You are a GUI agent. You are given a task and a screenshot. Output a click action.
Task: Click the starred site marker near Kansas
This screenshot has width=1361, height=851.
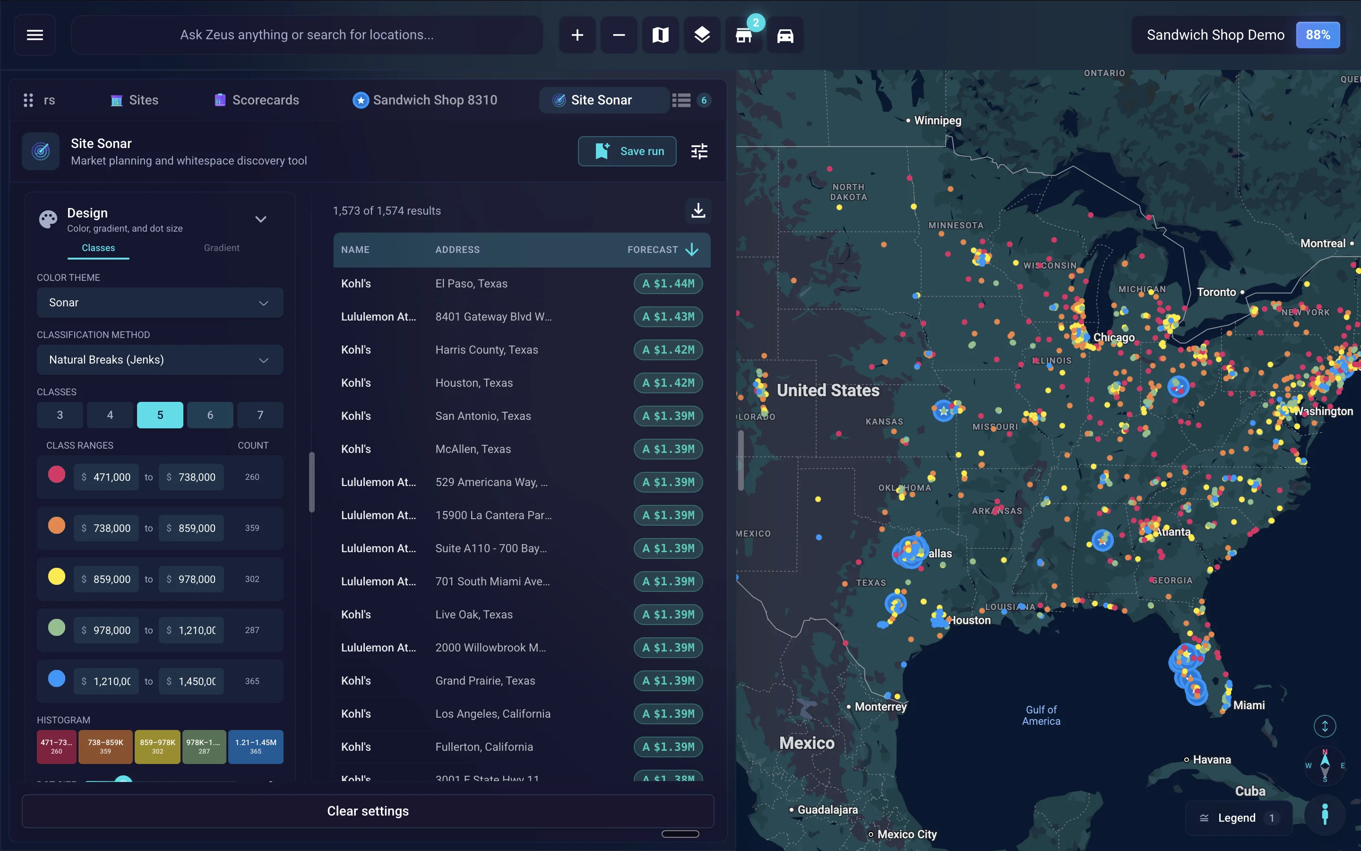[x=944, y=411]
